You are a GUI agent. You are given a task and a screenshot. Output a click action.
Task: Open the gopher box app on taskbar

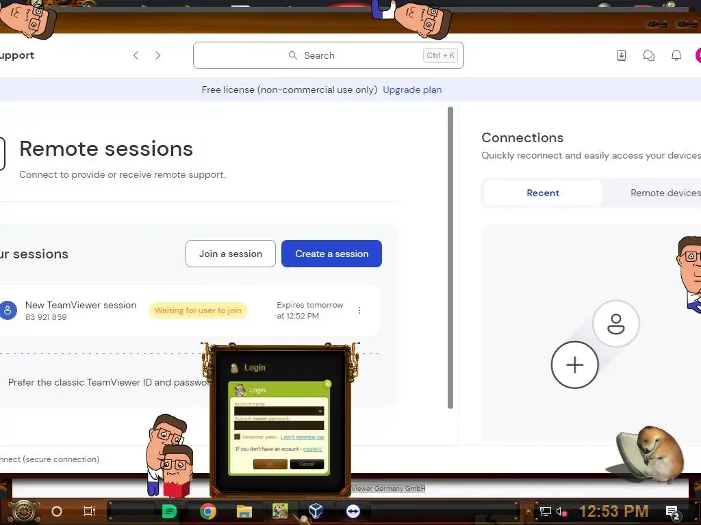click(x=280, y=511)
